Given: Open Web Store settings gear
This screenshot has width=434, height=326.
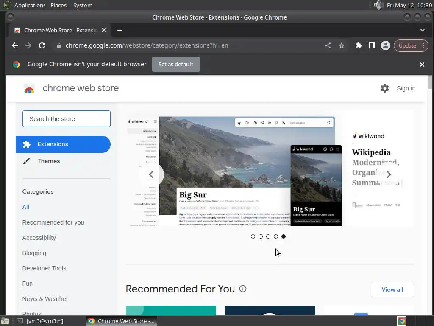Looking at the screenshot, I should 385,88.
